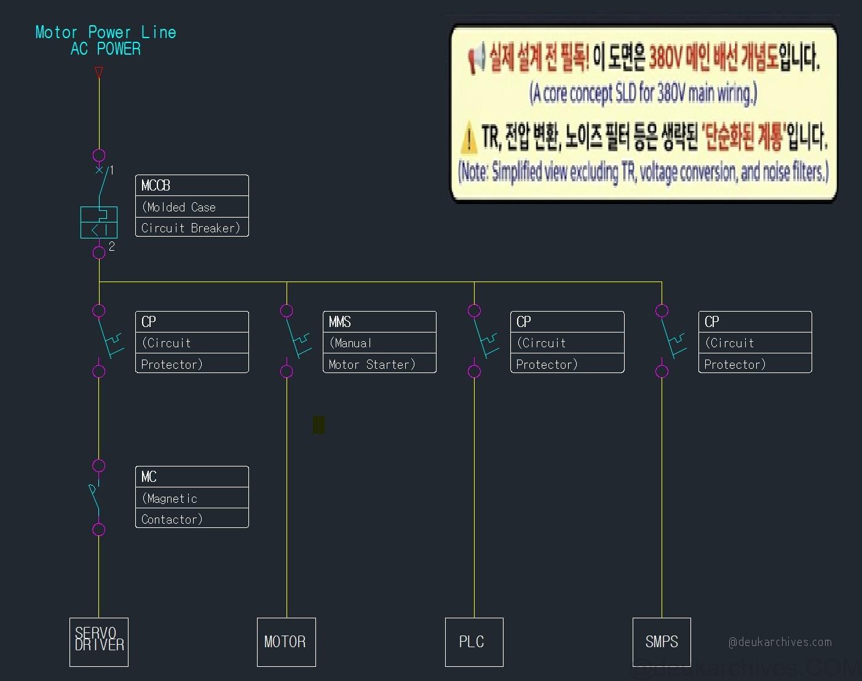Click the SMPS load box
The image size is (862, 681).
coord(662,642)
